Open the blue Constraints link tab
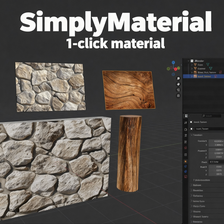This screenshot has width=224, height=224. click(x=186, y=171)
